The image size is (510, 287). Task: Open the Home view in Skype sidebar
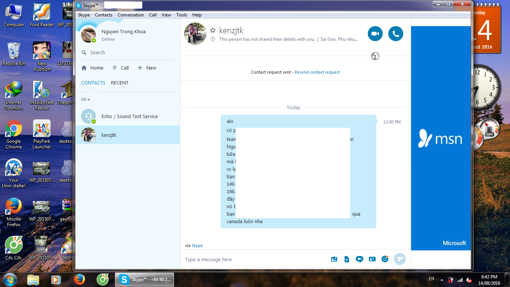tap(92, 68)
